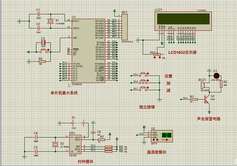Image resolution: width=237 pixels, height=166 pixels.
Task: Select PNP transistor Q1
Action: (x=207, y=99)
